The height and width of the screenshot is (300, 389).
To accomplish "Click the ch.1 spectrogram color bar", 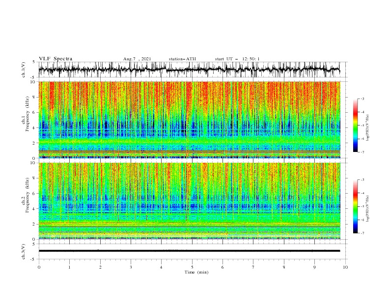I will tap(355, 125).
